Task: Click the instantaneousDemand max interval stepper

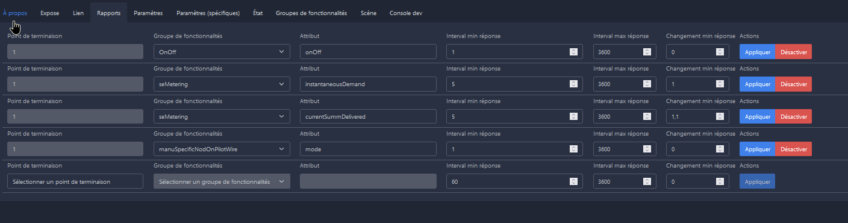Action: tap(647, 84)
